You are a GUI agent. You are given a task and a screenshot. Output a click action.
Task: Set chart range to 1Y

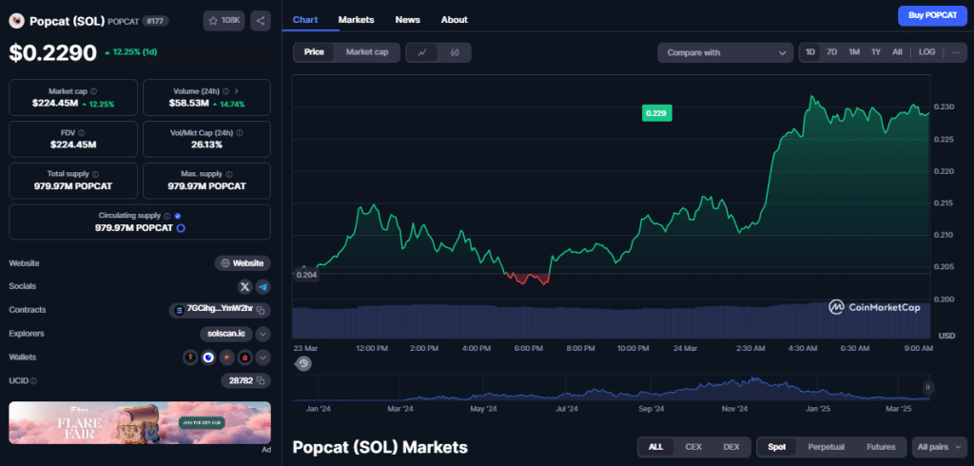click(x=876, y=52)
